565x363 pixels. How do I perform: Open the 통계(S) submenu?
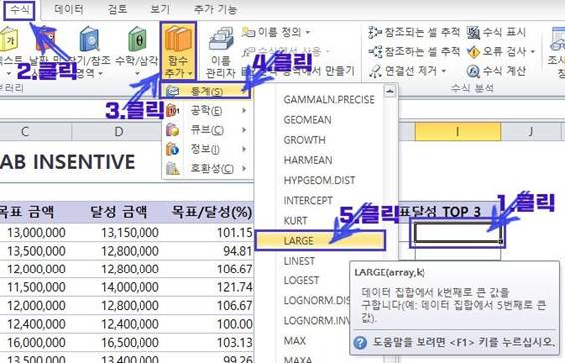coord(205,91)
